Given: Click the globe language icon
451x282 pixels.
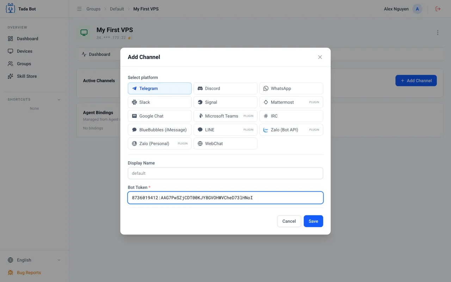Looking at the screenshot, I should pos(11,260).
